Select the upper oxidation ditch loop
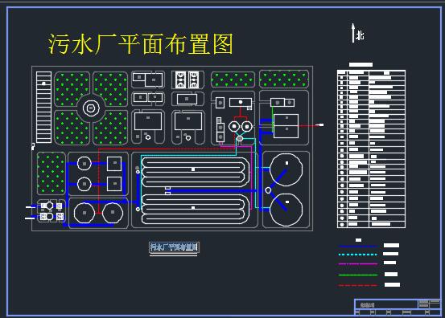Screen dimensions: 445x318 [196, 172]
